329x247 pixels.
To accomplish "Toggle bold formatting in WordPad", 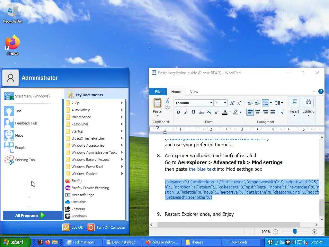I will (x=178, y=112).
